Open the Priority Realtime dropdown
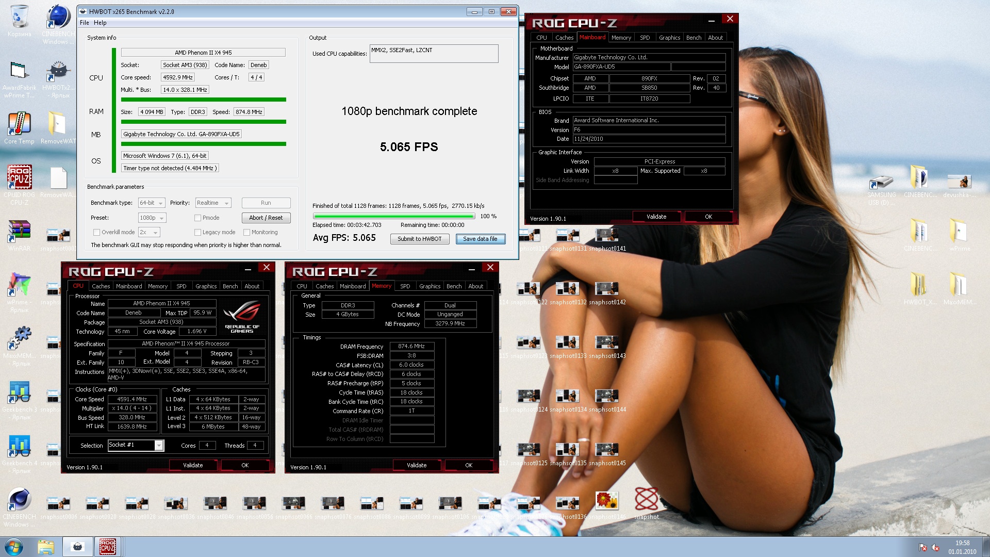The height and width of the screenshot is (557, 990). (x=212, y=203)
